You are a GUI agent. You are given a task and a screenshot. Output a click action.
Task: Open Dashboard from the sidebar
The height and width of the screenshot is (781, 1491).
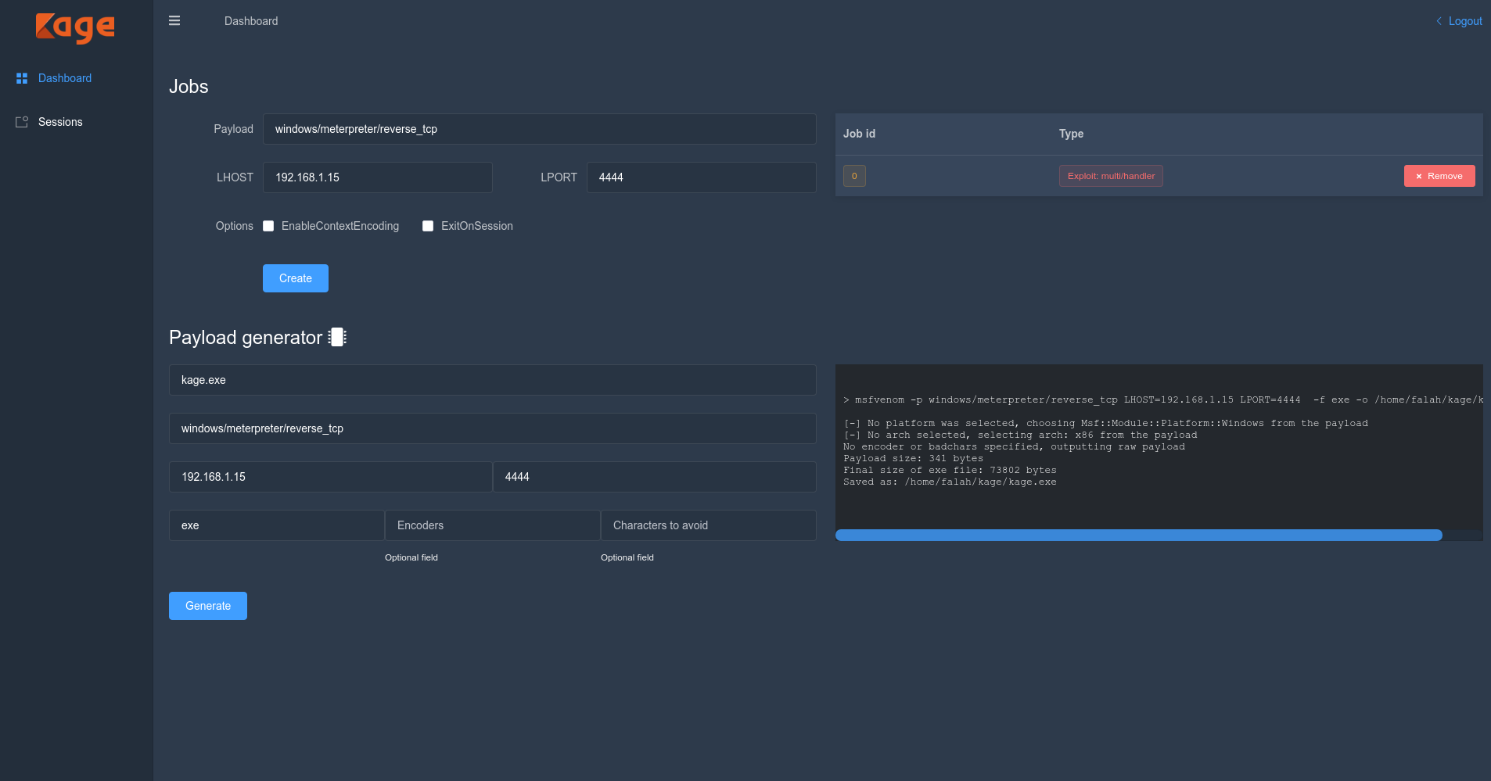point(65,78)
